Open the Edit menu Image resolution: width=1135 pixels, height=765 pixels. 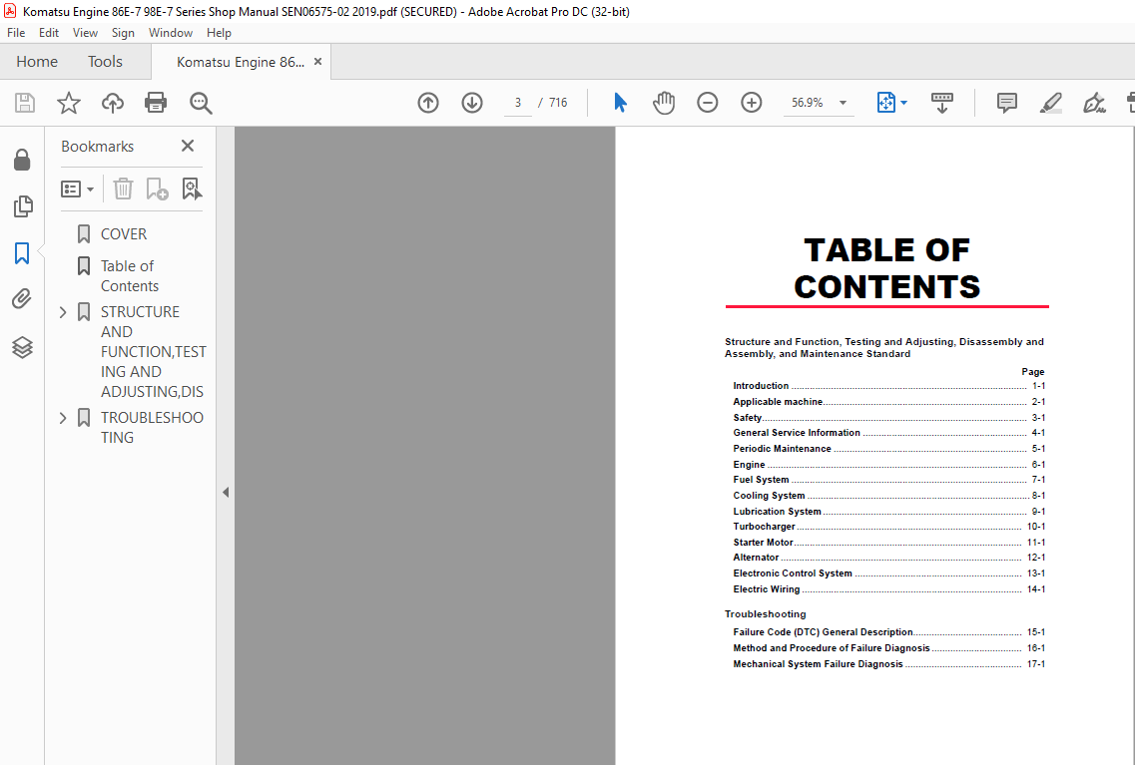click(49, 33)
